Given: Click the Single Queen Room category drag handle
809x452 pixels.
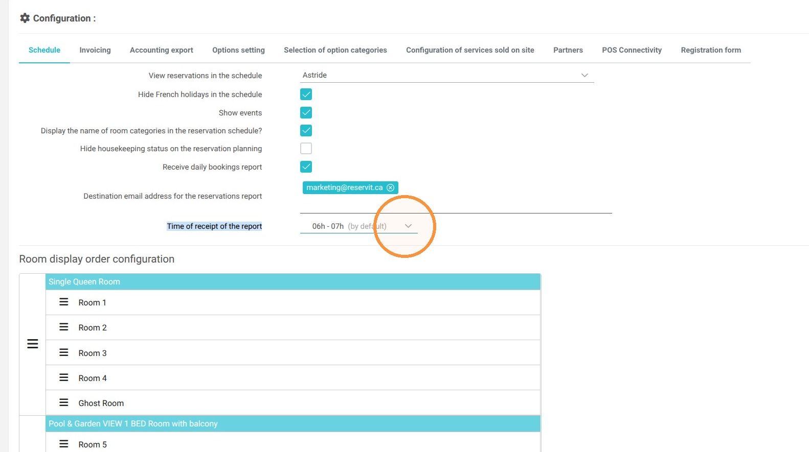Looking at the screenshot, I should tap(33, 344).
